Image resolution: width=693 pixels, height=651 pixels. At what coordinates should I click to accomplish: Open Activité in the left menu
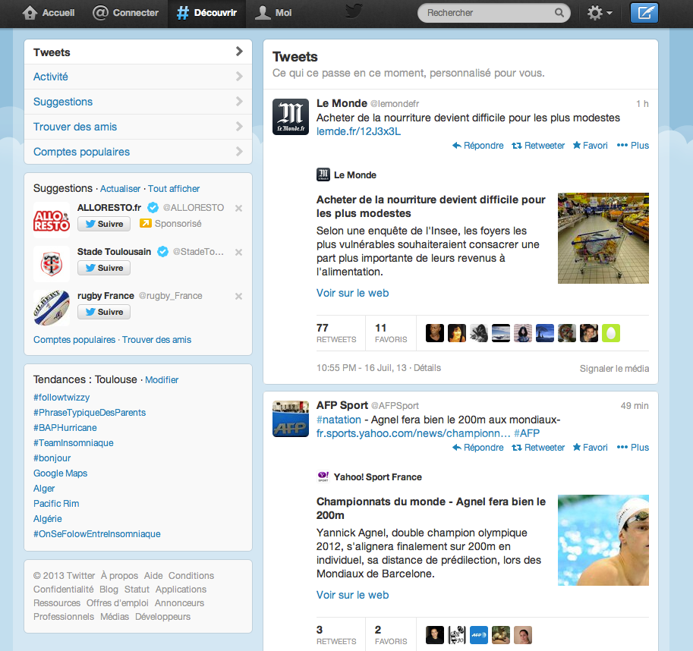pos(138,77)
